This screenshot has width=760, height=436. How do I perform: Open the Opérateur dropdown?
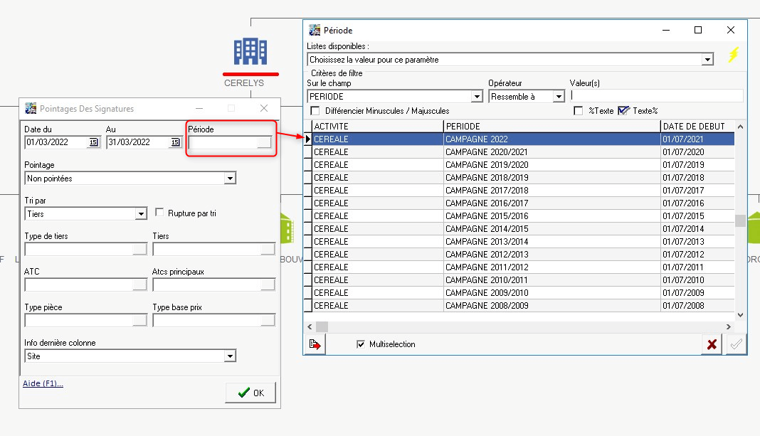click(x=559, y=97)
